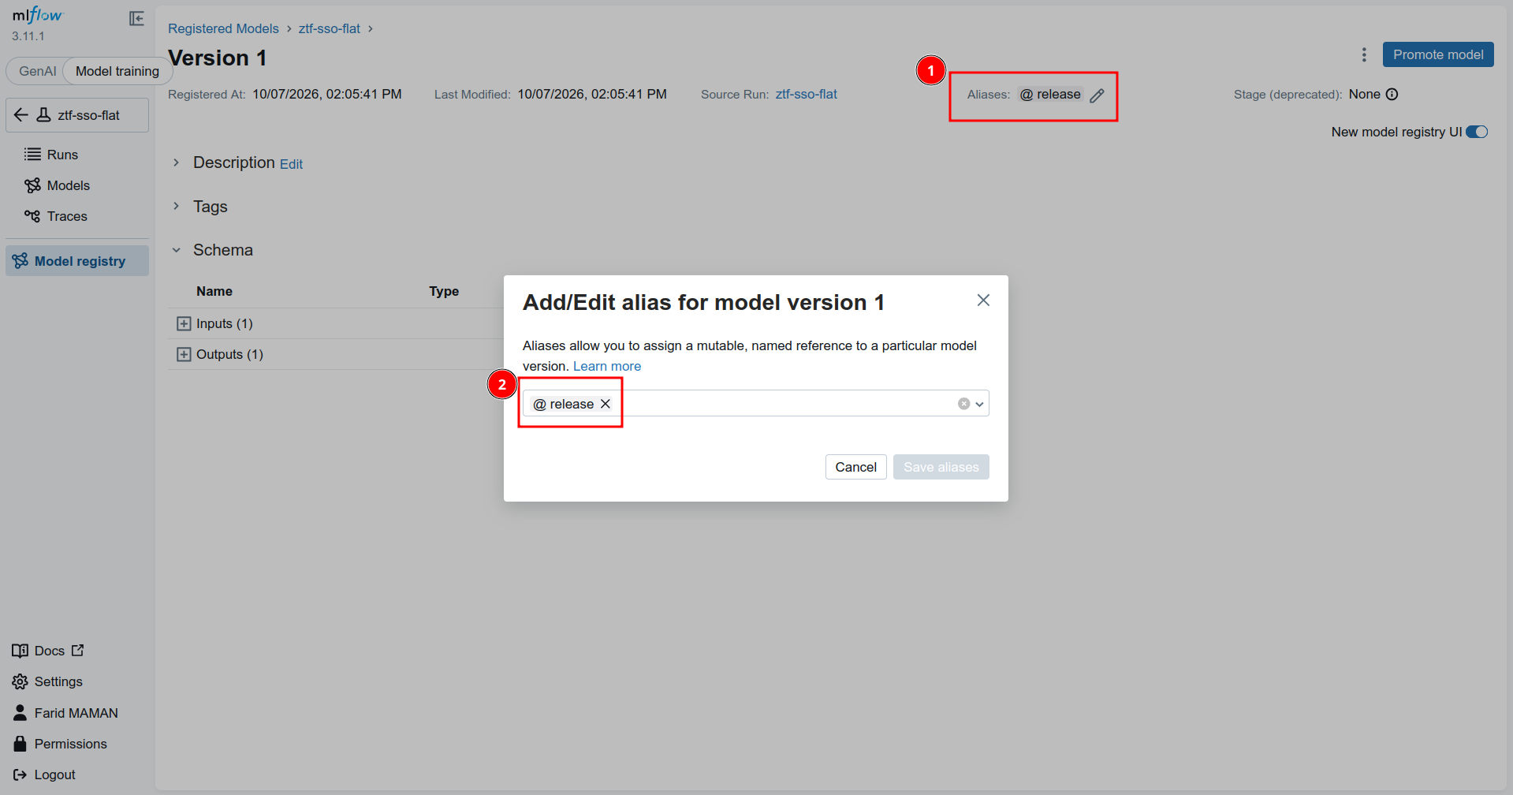Click the Save aliases button
The width and height of the screenshot is (1513, 795).
pos(941,467)
